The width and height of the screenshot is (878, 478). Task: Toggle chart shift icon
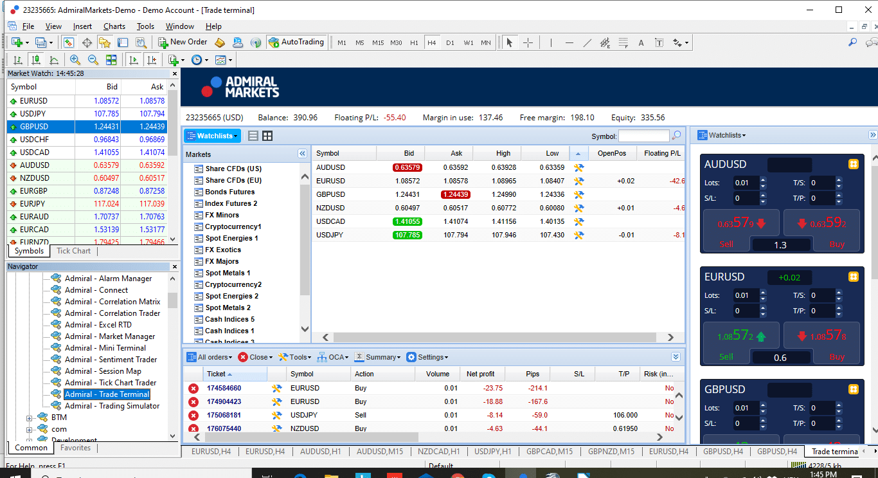[152, 60]
